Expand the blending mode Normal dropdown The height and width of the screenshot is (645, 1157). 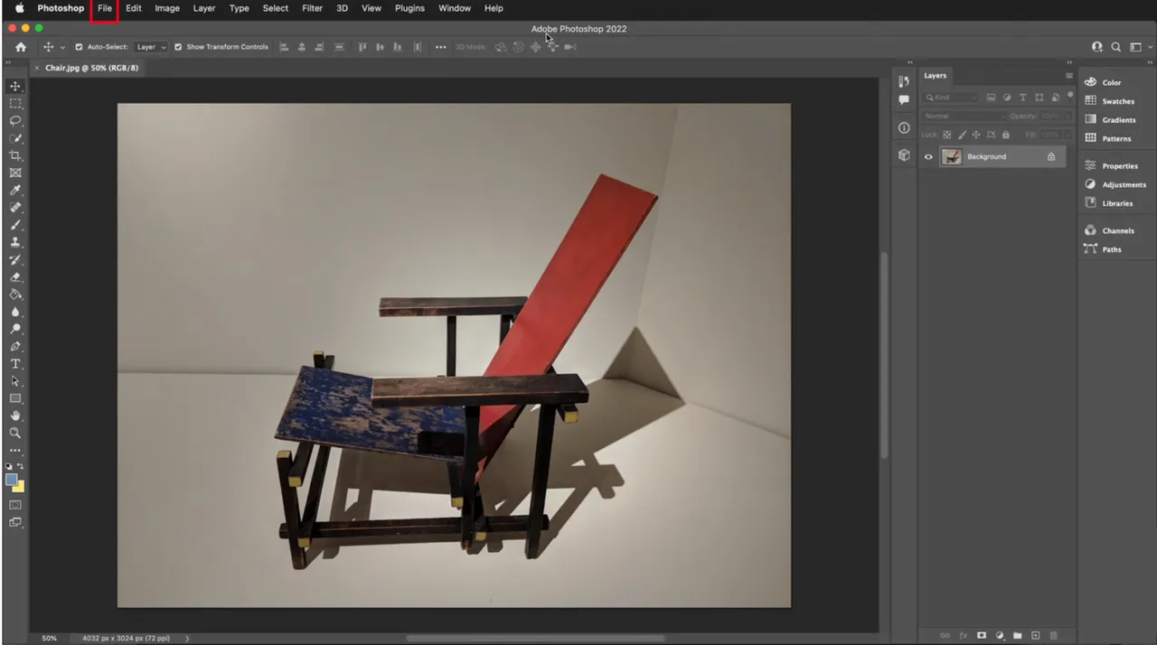coord(963,116)
